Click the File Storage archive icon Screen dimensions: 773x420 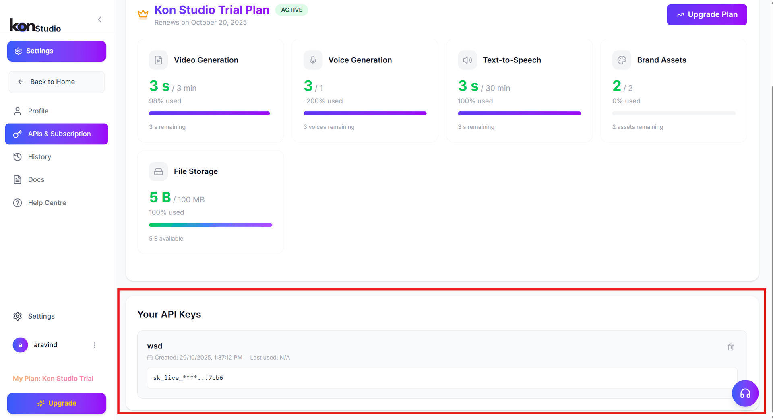(158, 171)
